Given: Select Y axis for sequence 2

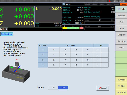Looking at the screenshot, I should coord(65,55).
